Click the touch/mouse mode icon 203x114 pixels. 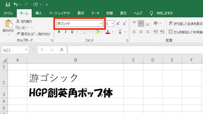pyautogui.click(x=36, y=5)
